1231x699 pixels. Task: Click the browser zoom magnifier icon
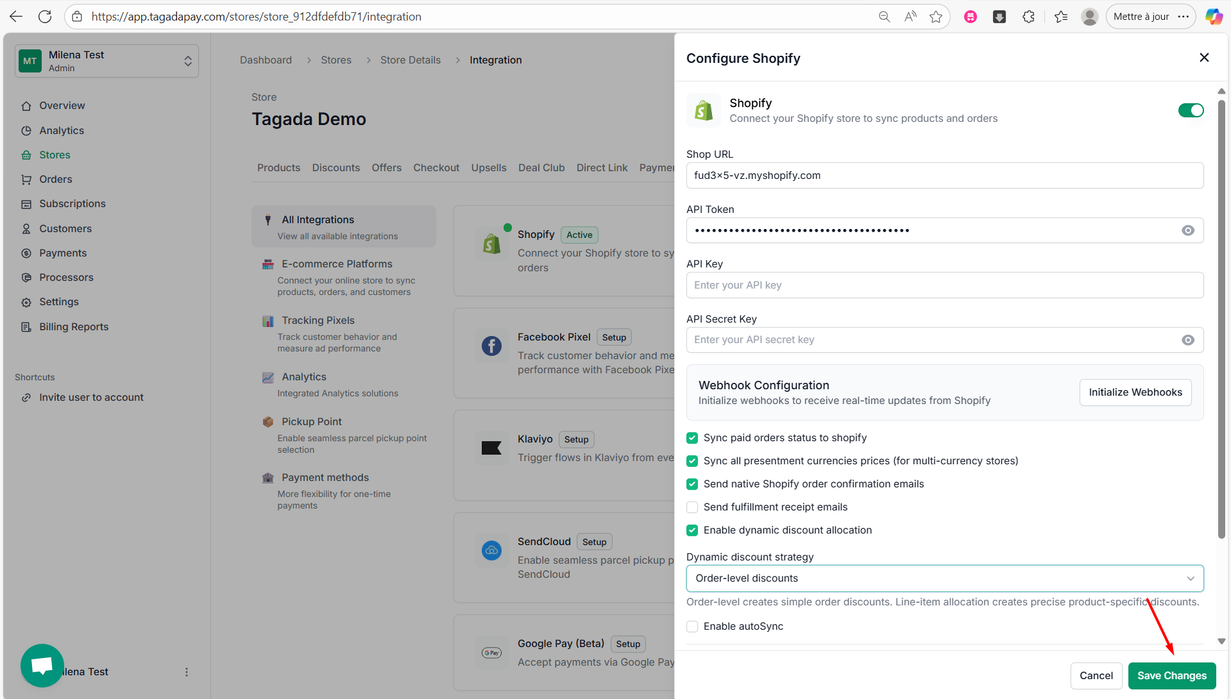click(x=884, y=17)
